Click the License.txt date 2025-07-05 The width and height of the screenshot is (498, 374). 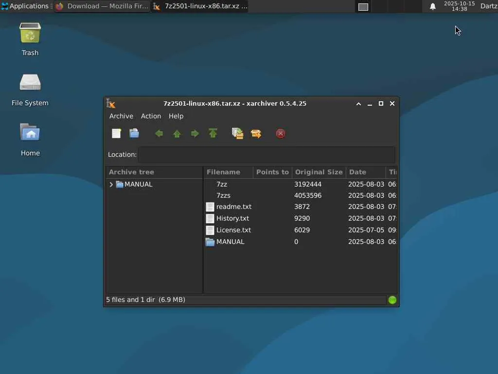(x=366, y=230)
